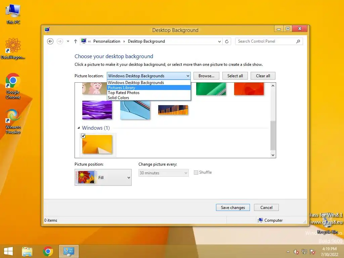The width and height of the screenshot is (344, 258).
Task: Click the Windows Start button
Action: point(8,251)
